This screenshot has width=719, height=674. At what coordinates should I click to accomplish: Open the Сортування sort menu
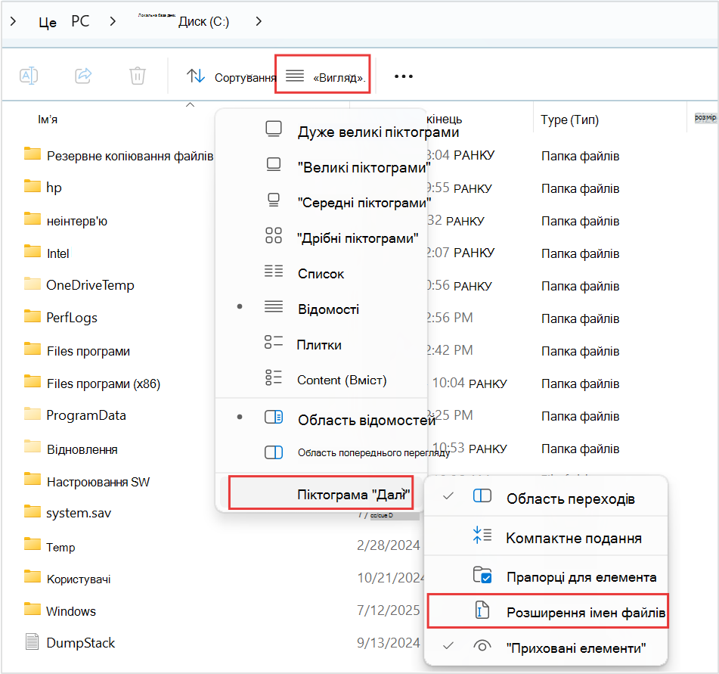click(x=231, y=76)
